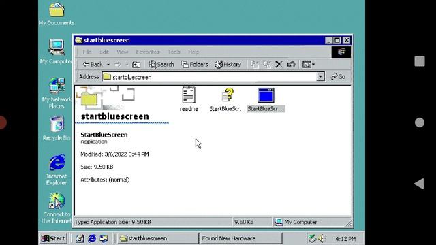Select Connect to the Internet shortcut
Image resolution: width=436 pixels, height=245 pixels.
57,208
